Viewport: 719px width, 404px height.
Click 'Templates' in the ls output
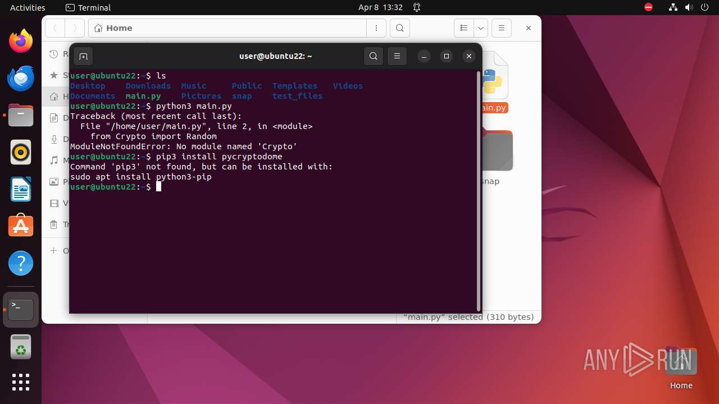click(x=295, y=86)
